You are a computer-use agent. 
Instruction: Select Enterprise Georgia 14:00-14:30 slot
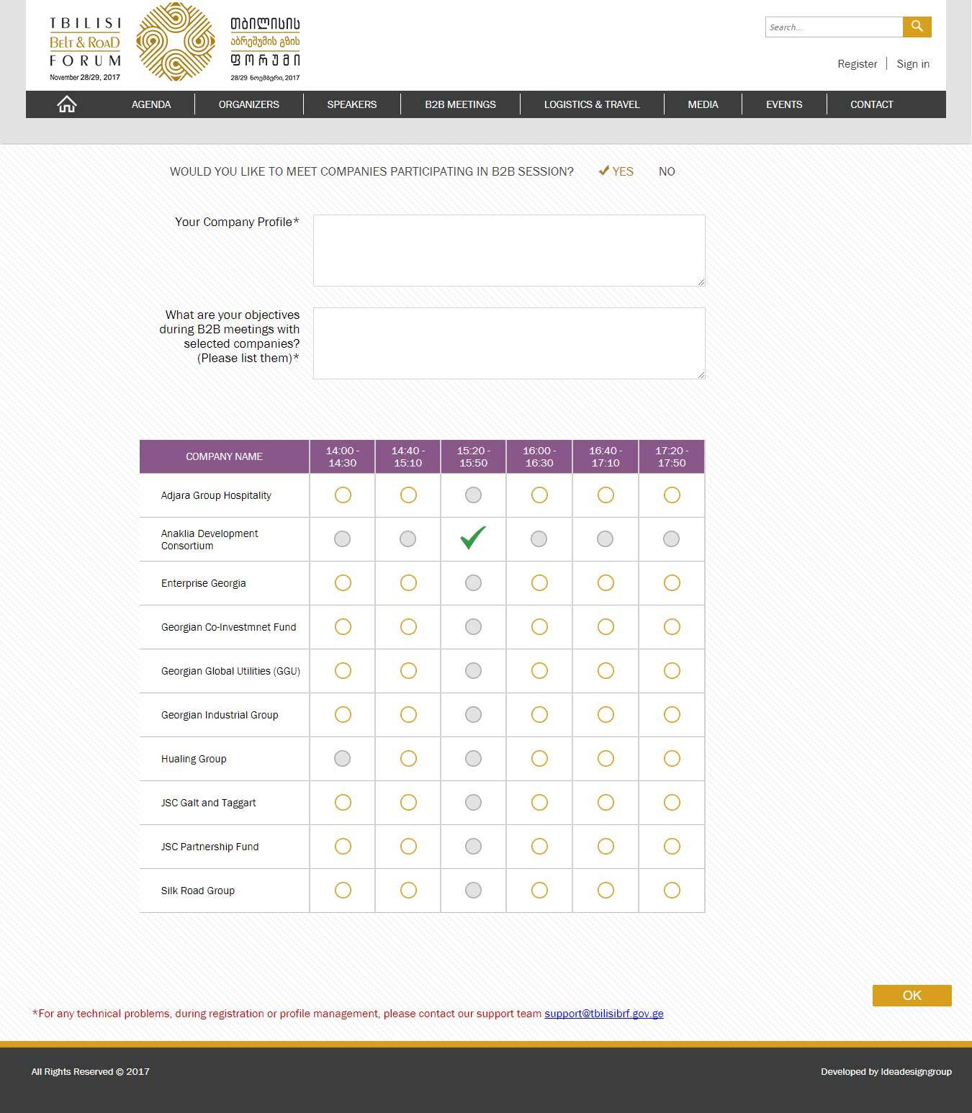[343, 582]
